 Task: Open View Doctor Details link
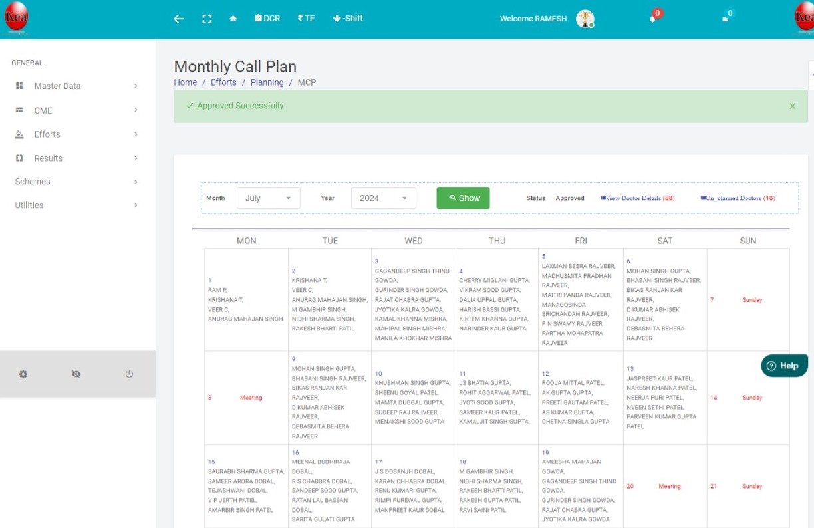pos(637,198)
